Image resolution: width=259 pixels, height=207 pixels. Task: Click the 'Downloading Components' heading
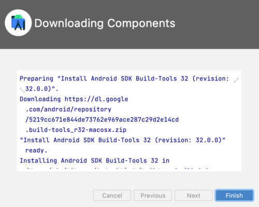[x=105, y=23]
